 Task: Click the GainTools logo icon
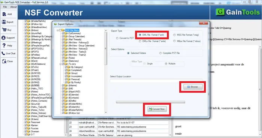220,12
